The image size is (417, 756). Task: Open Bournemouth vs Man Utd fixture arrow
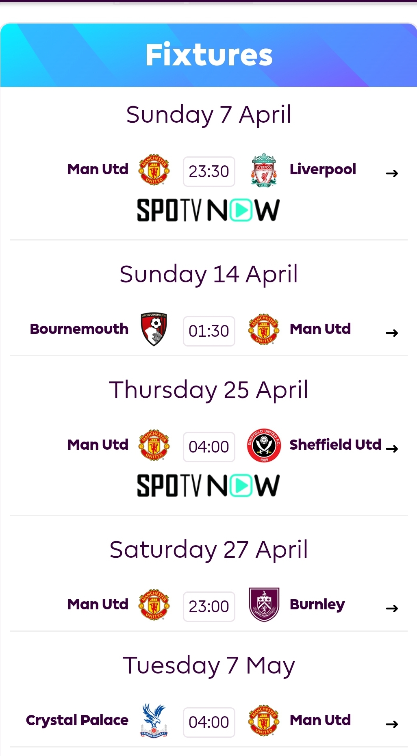(392, 333)
